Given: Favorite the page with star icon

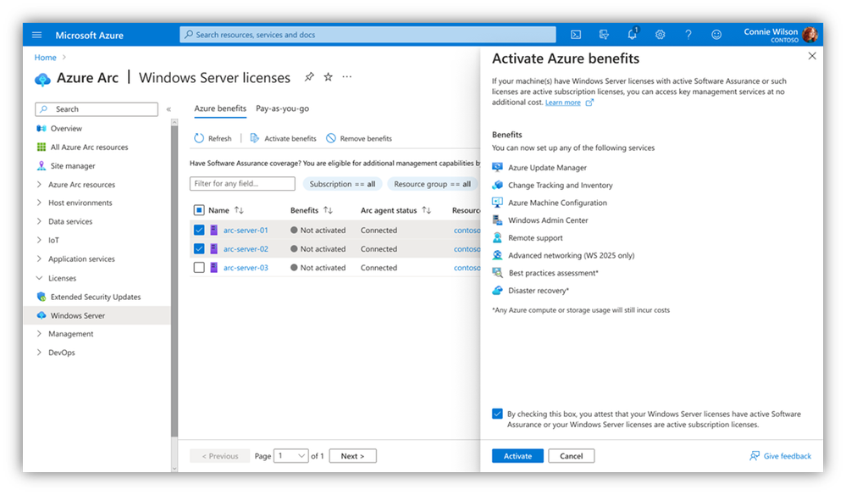Looking at the screenshot, I should 328,77.
